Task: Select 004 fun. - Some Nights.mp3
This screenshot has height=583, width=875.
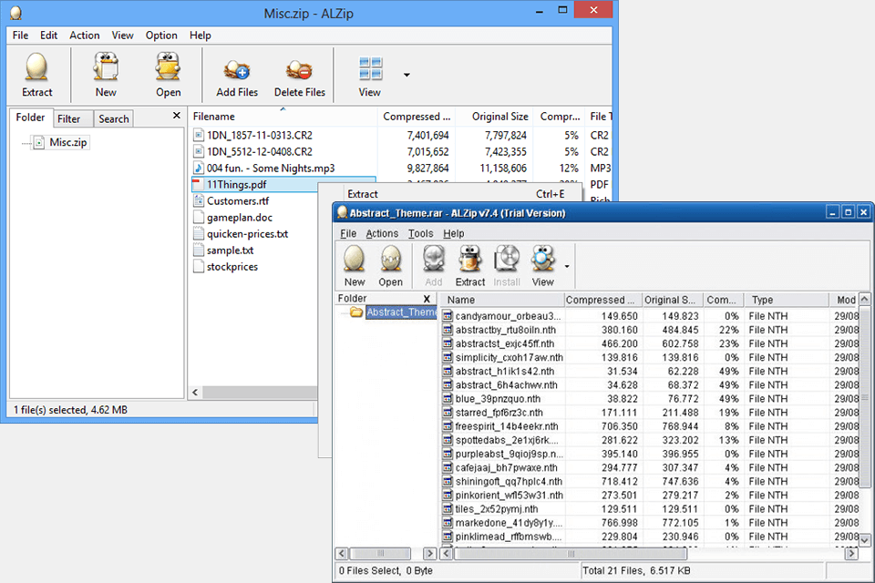Action: click(x=271, y=168)
